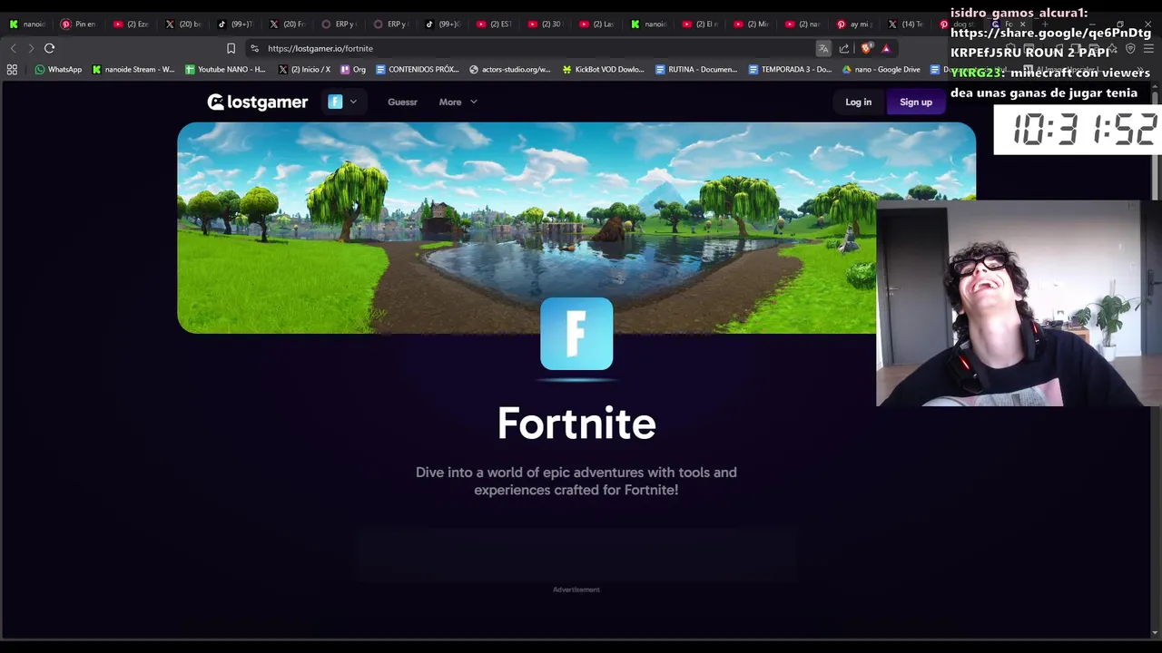
Task: Open the WhatsApp bookmark
Action: (x=58, y=69)
